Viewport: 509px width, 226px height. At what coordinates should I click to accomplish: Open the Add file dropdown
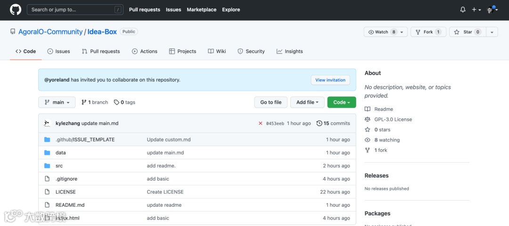point(307,102)
